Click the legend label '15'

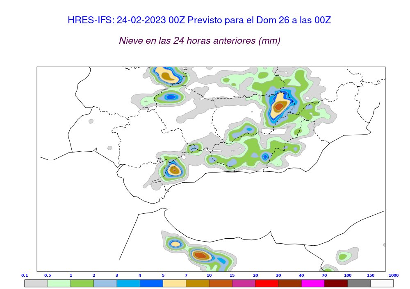(232, 275)
